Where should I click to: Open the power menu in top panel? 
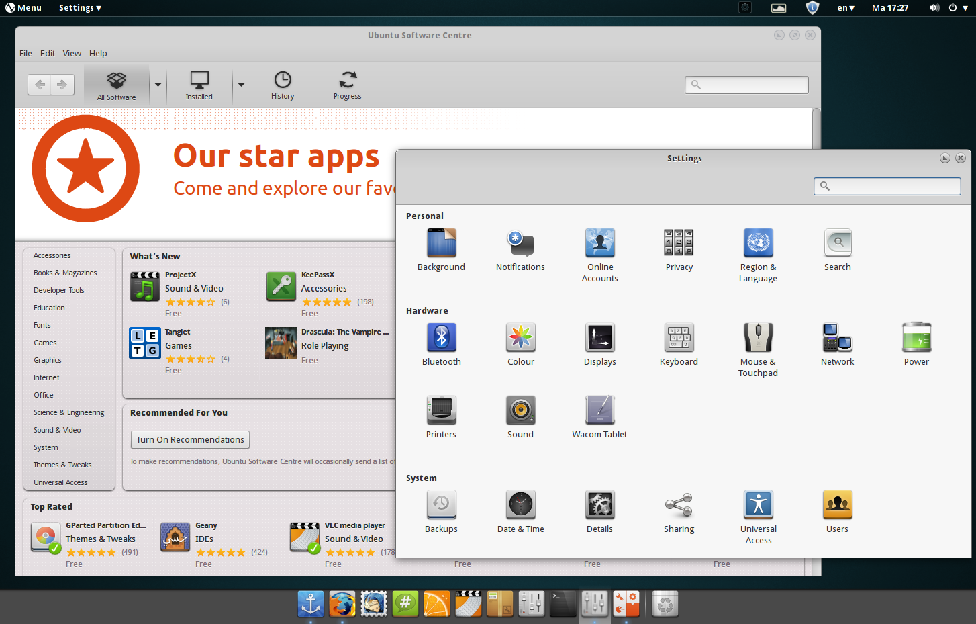point(958,8)
